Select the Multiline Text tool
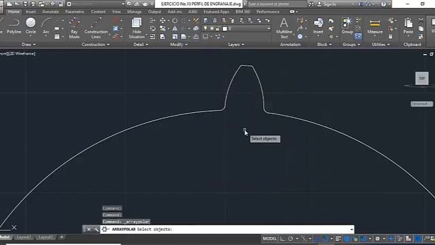This screenshot has height=245, width=435. [284, 27]
